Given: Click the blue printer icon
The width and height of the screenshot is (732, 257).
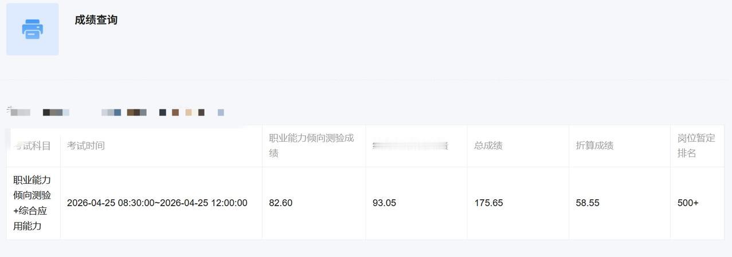Looking at the screenshot, I should (x=33, y=29).
